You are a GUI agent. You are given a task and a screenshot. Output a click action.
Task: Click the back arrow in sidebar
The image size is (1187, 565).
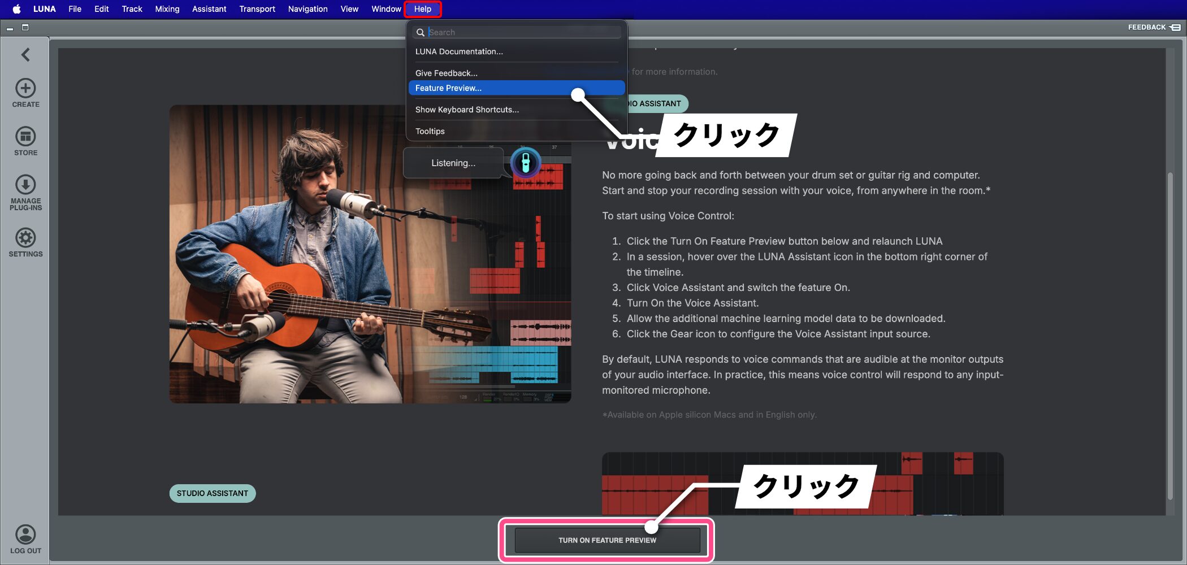(25, 54)
